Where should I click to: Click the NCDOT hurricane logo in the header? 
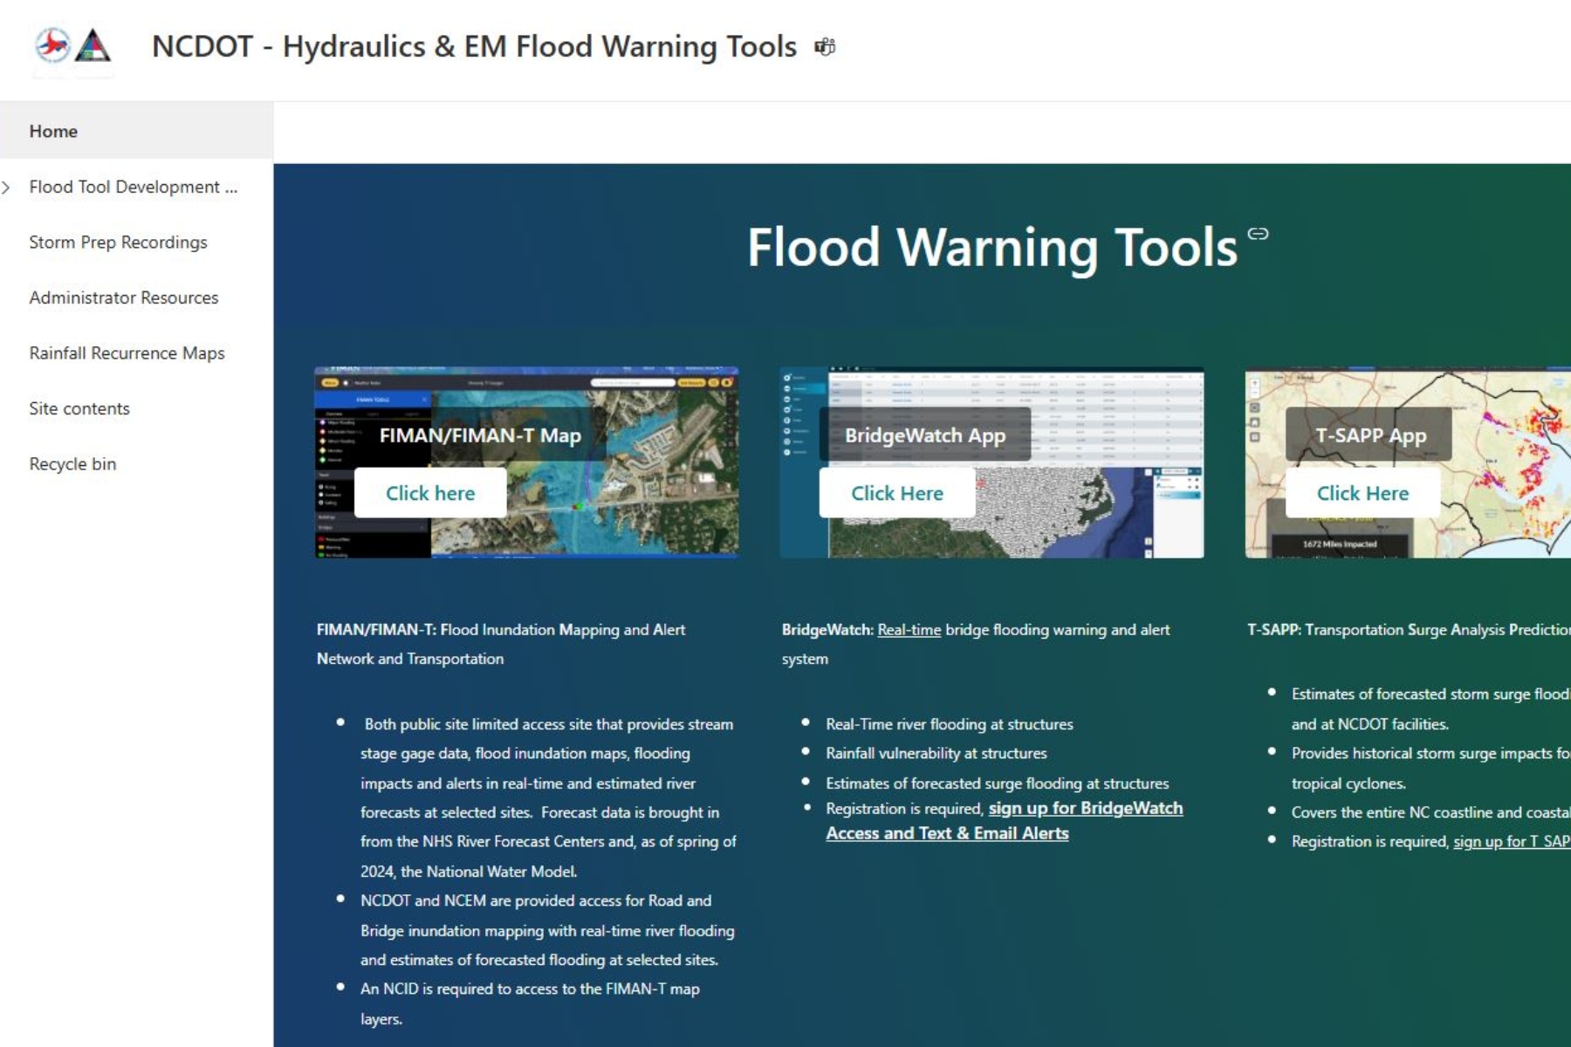click(x=51, y=46)
